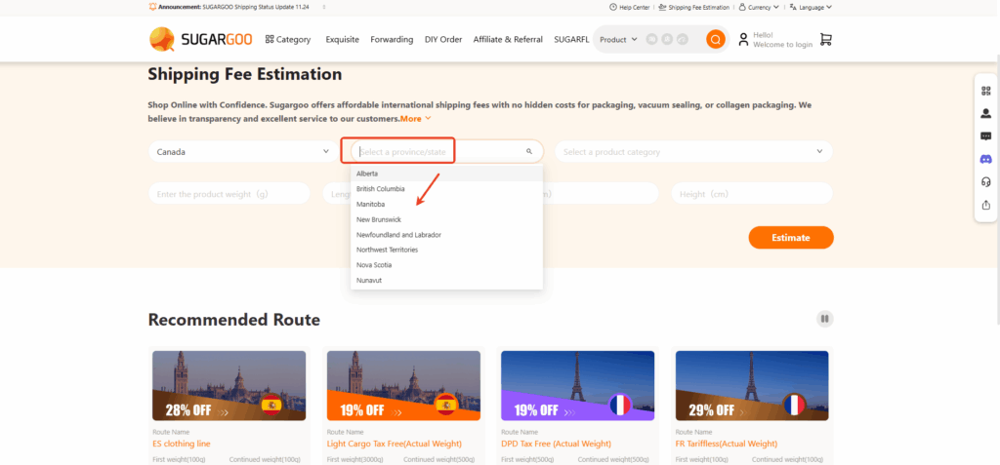Click the headset support icon
This screenshot has height=465, width=1000.
[986, 182]
